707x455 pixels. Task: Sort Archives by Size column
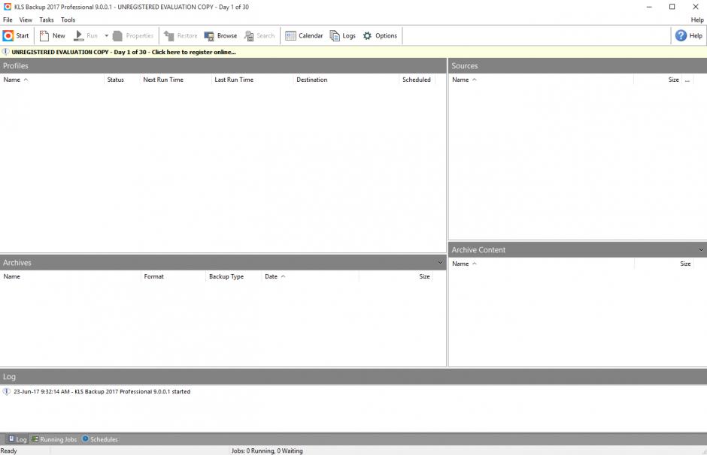pyautogui.click(x=396, y=276)
